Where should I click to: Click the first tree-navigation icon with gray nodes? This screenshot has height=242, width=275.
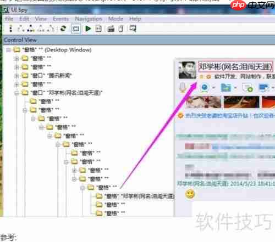21,29
